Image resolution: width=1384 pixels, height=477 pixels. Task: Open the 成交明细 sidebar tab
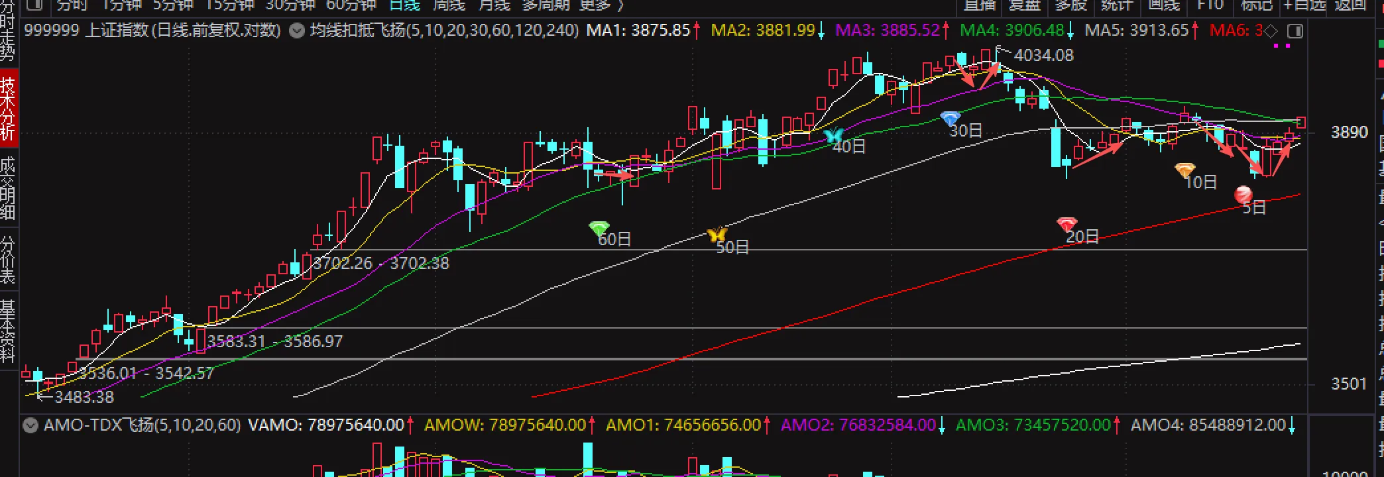pyautogui.click(x=8, y=187)
